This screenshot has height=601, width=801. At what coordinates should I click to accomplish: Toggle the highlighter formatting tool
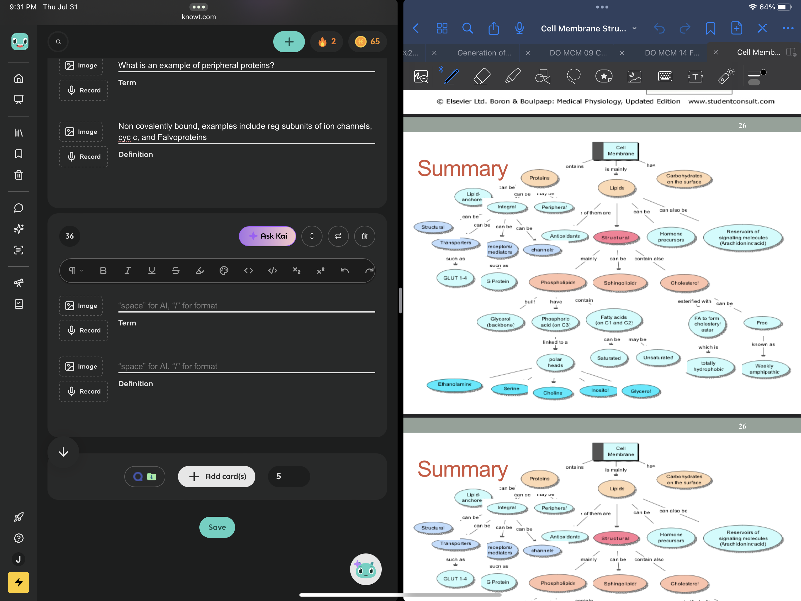click(200, 270)
